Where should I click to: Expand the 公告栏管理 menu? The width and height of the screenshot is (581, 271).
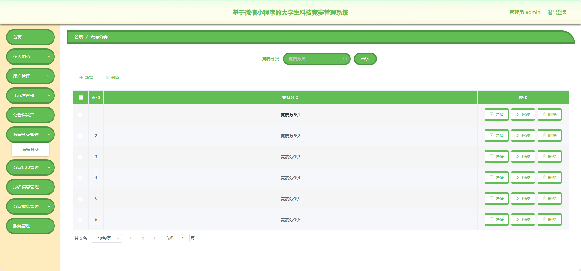30,115
